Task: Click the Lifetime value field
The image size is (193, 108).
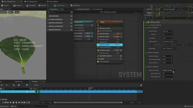Action: point(167,34)
